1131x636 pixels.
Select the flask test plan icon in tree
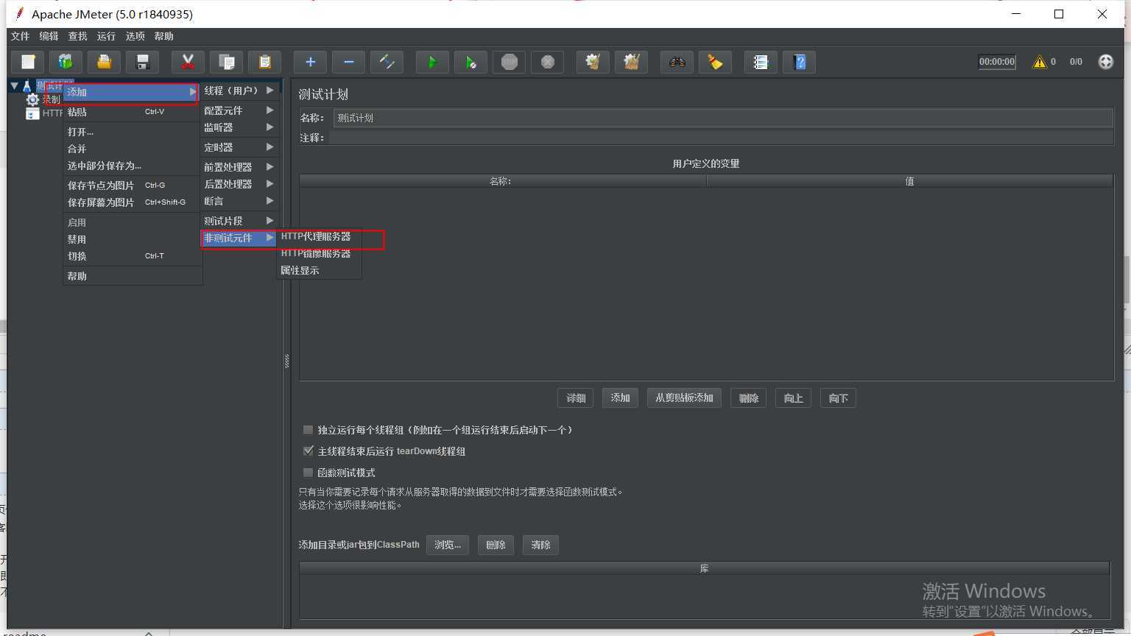27,87
